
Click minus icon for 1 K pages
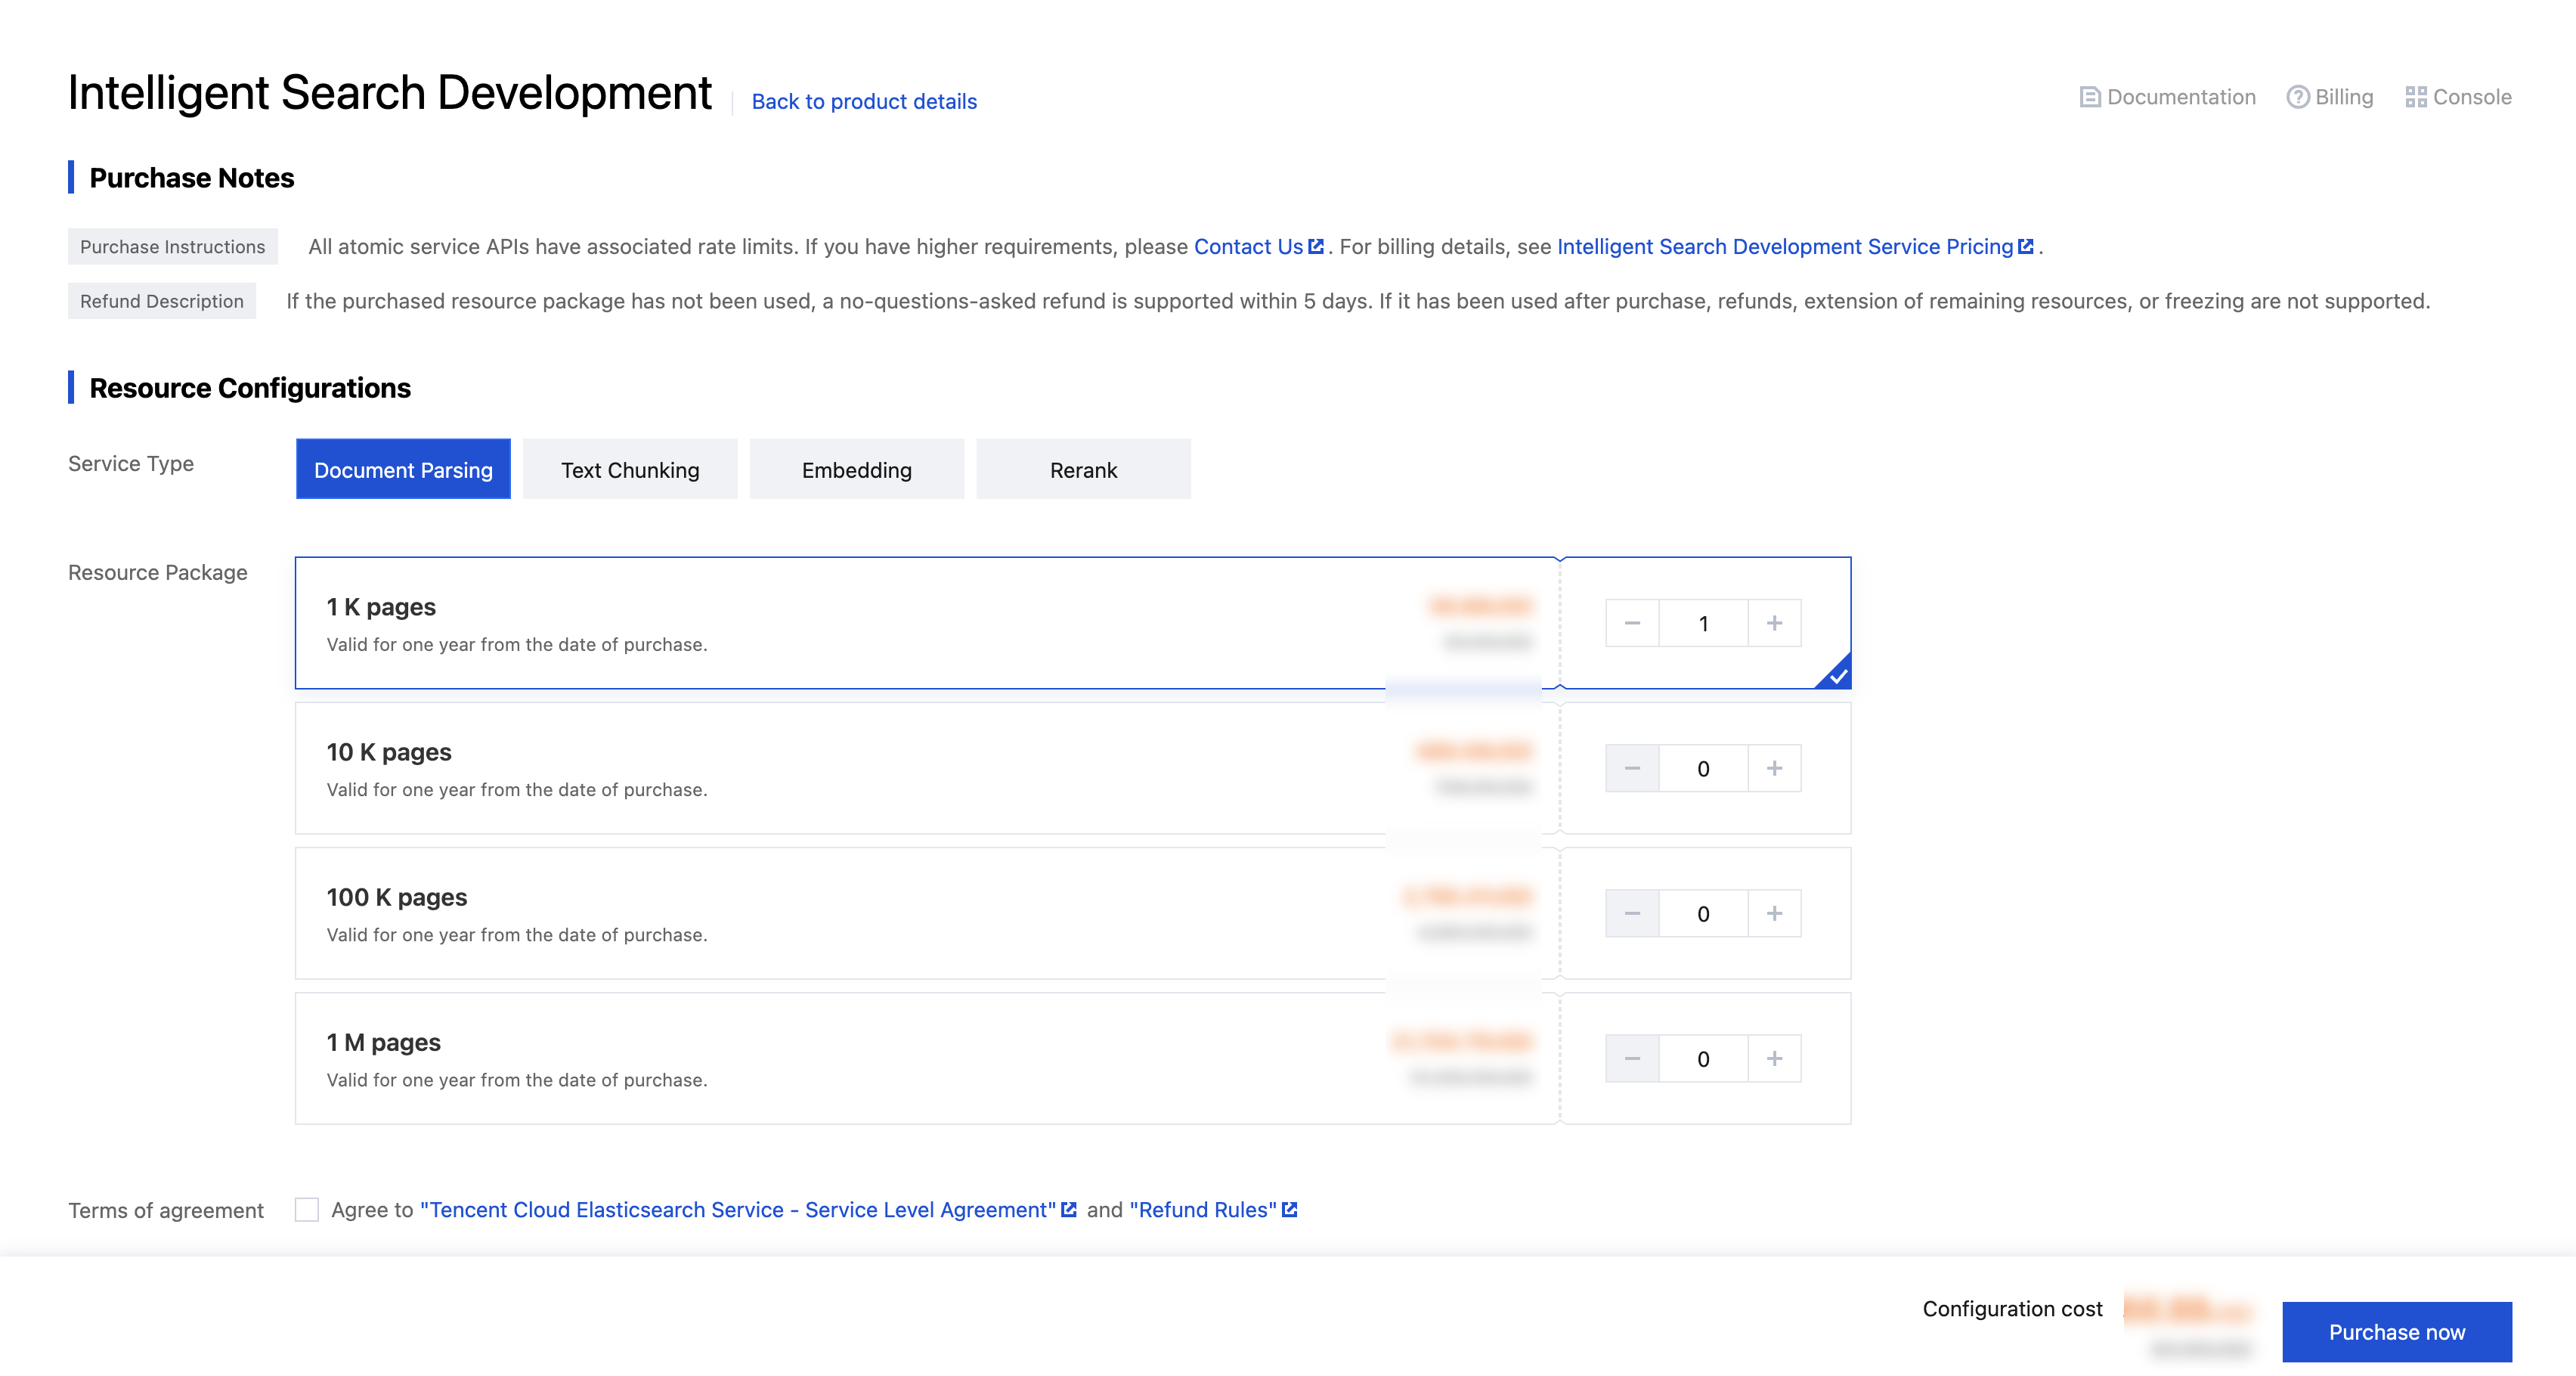[x=1632, y=623]
